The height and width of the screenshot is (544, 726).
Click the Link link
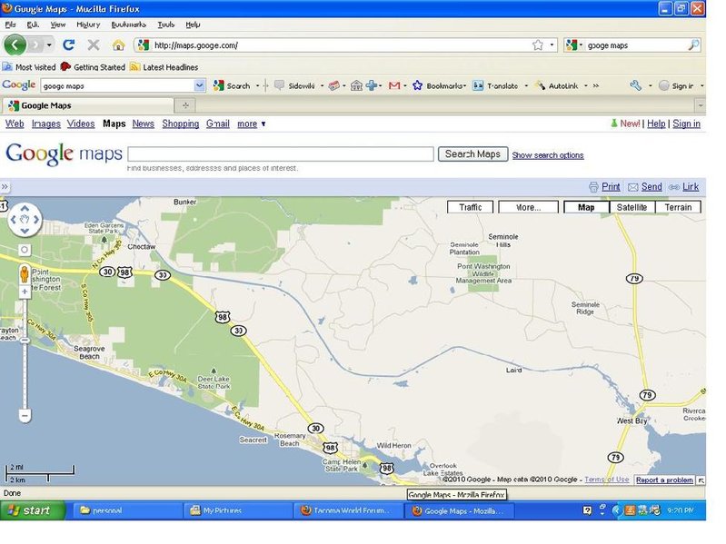[x=684, y=187]
